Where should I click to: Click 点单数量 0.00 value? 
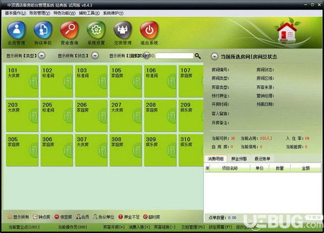point(232,217)
